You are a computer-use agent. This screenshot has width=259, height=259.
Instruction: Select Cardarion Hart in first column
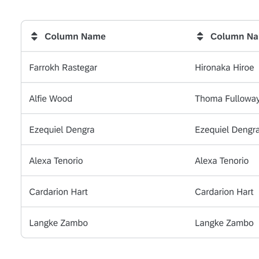click(58, 192)
